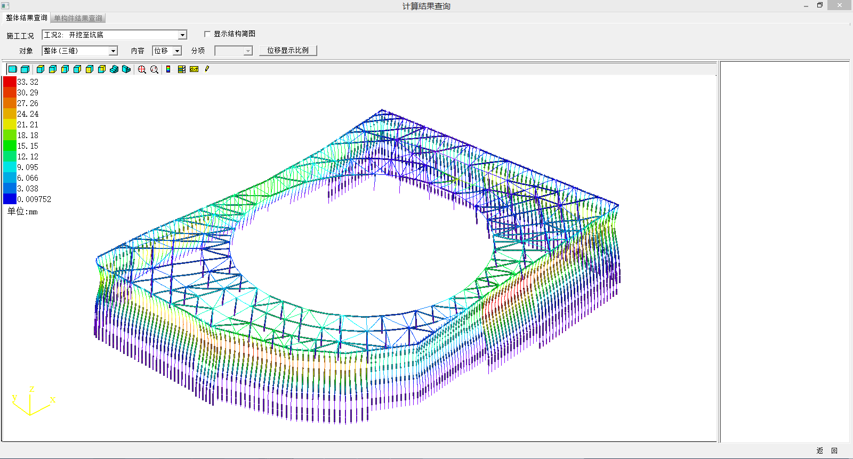Image resolution: width=853 pixels, height=459 pixels.
Task: Expand the 施工工况 dropdown
Action: (182, 35)
